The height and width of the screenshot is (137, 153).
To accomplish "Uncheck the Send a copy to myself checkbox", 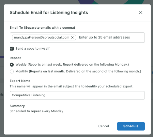I will click(x=12, y=49).
